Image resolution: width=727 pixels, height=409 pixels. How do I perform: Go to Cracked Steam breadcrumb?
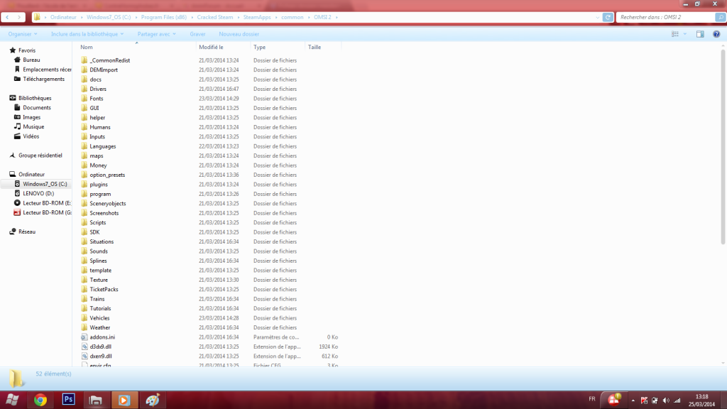[214, 17]
